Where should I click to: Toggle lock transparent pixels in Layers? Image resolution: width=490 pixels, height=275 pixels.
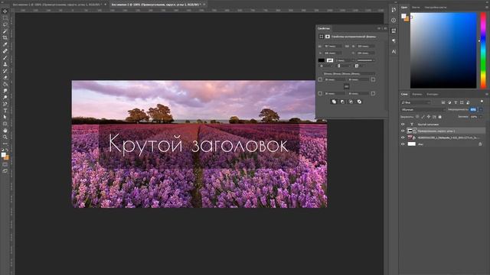417,117
